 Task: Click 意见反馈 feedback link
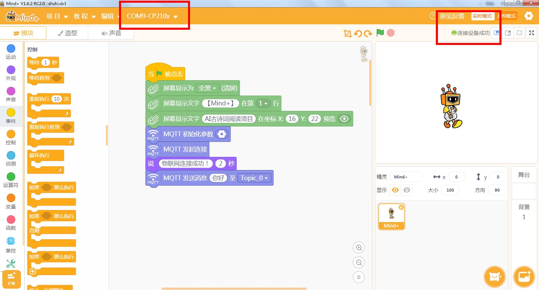452,16
